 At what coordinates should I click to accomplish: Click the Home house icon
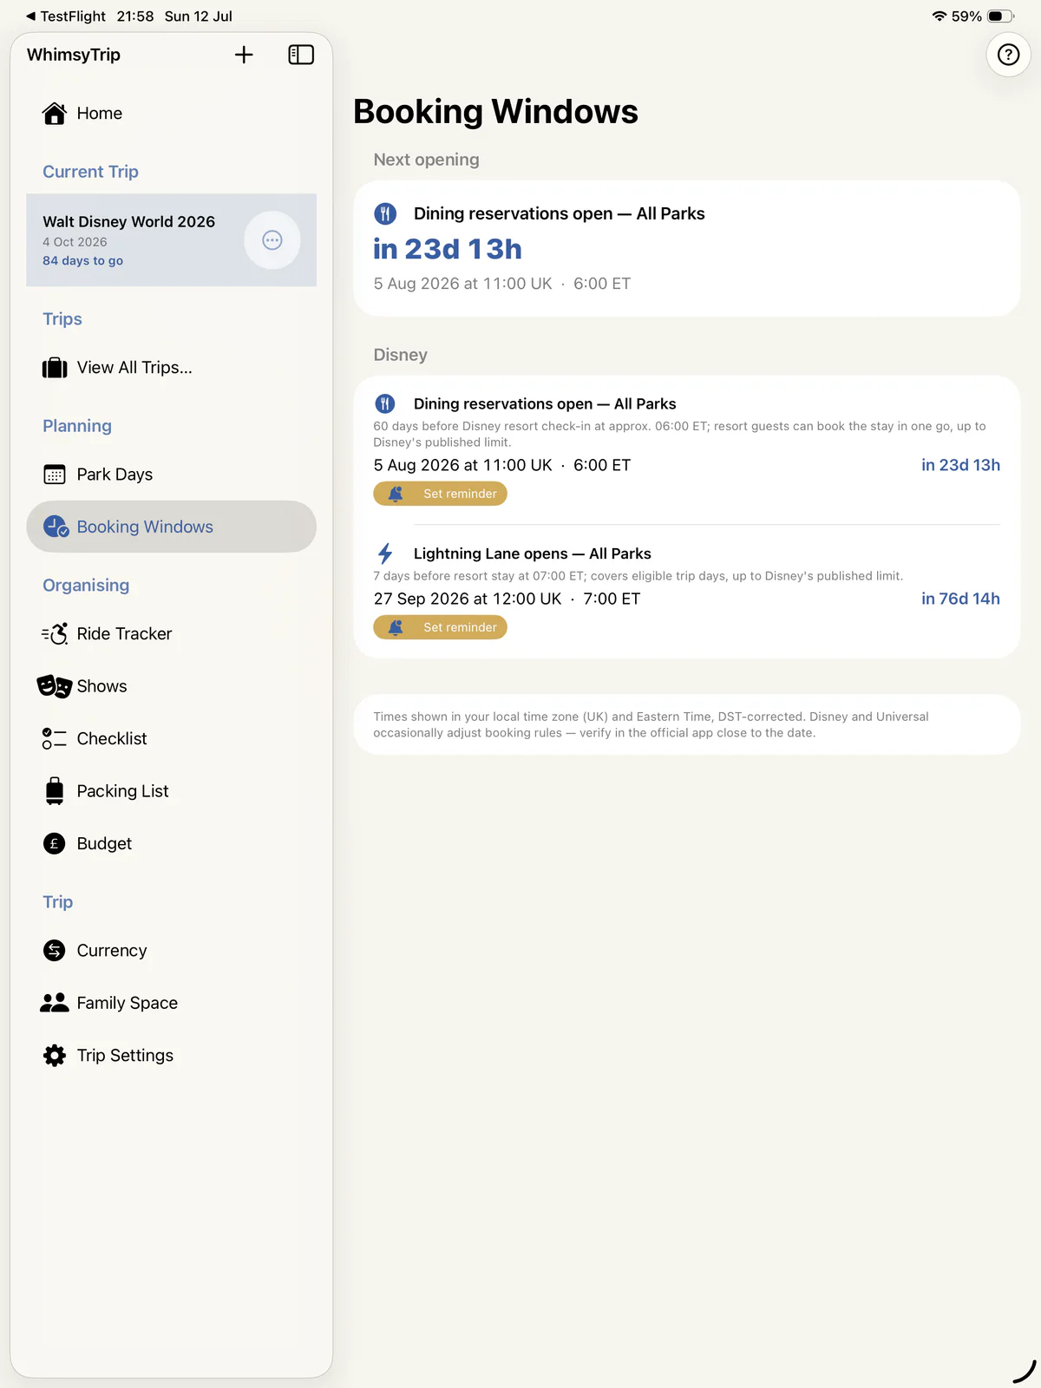(55, 114)
